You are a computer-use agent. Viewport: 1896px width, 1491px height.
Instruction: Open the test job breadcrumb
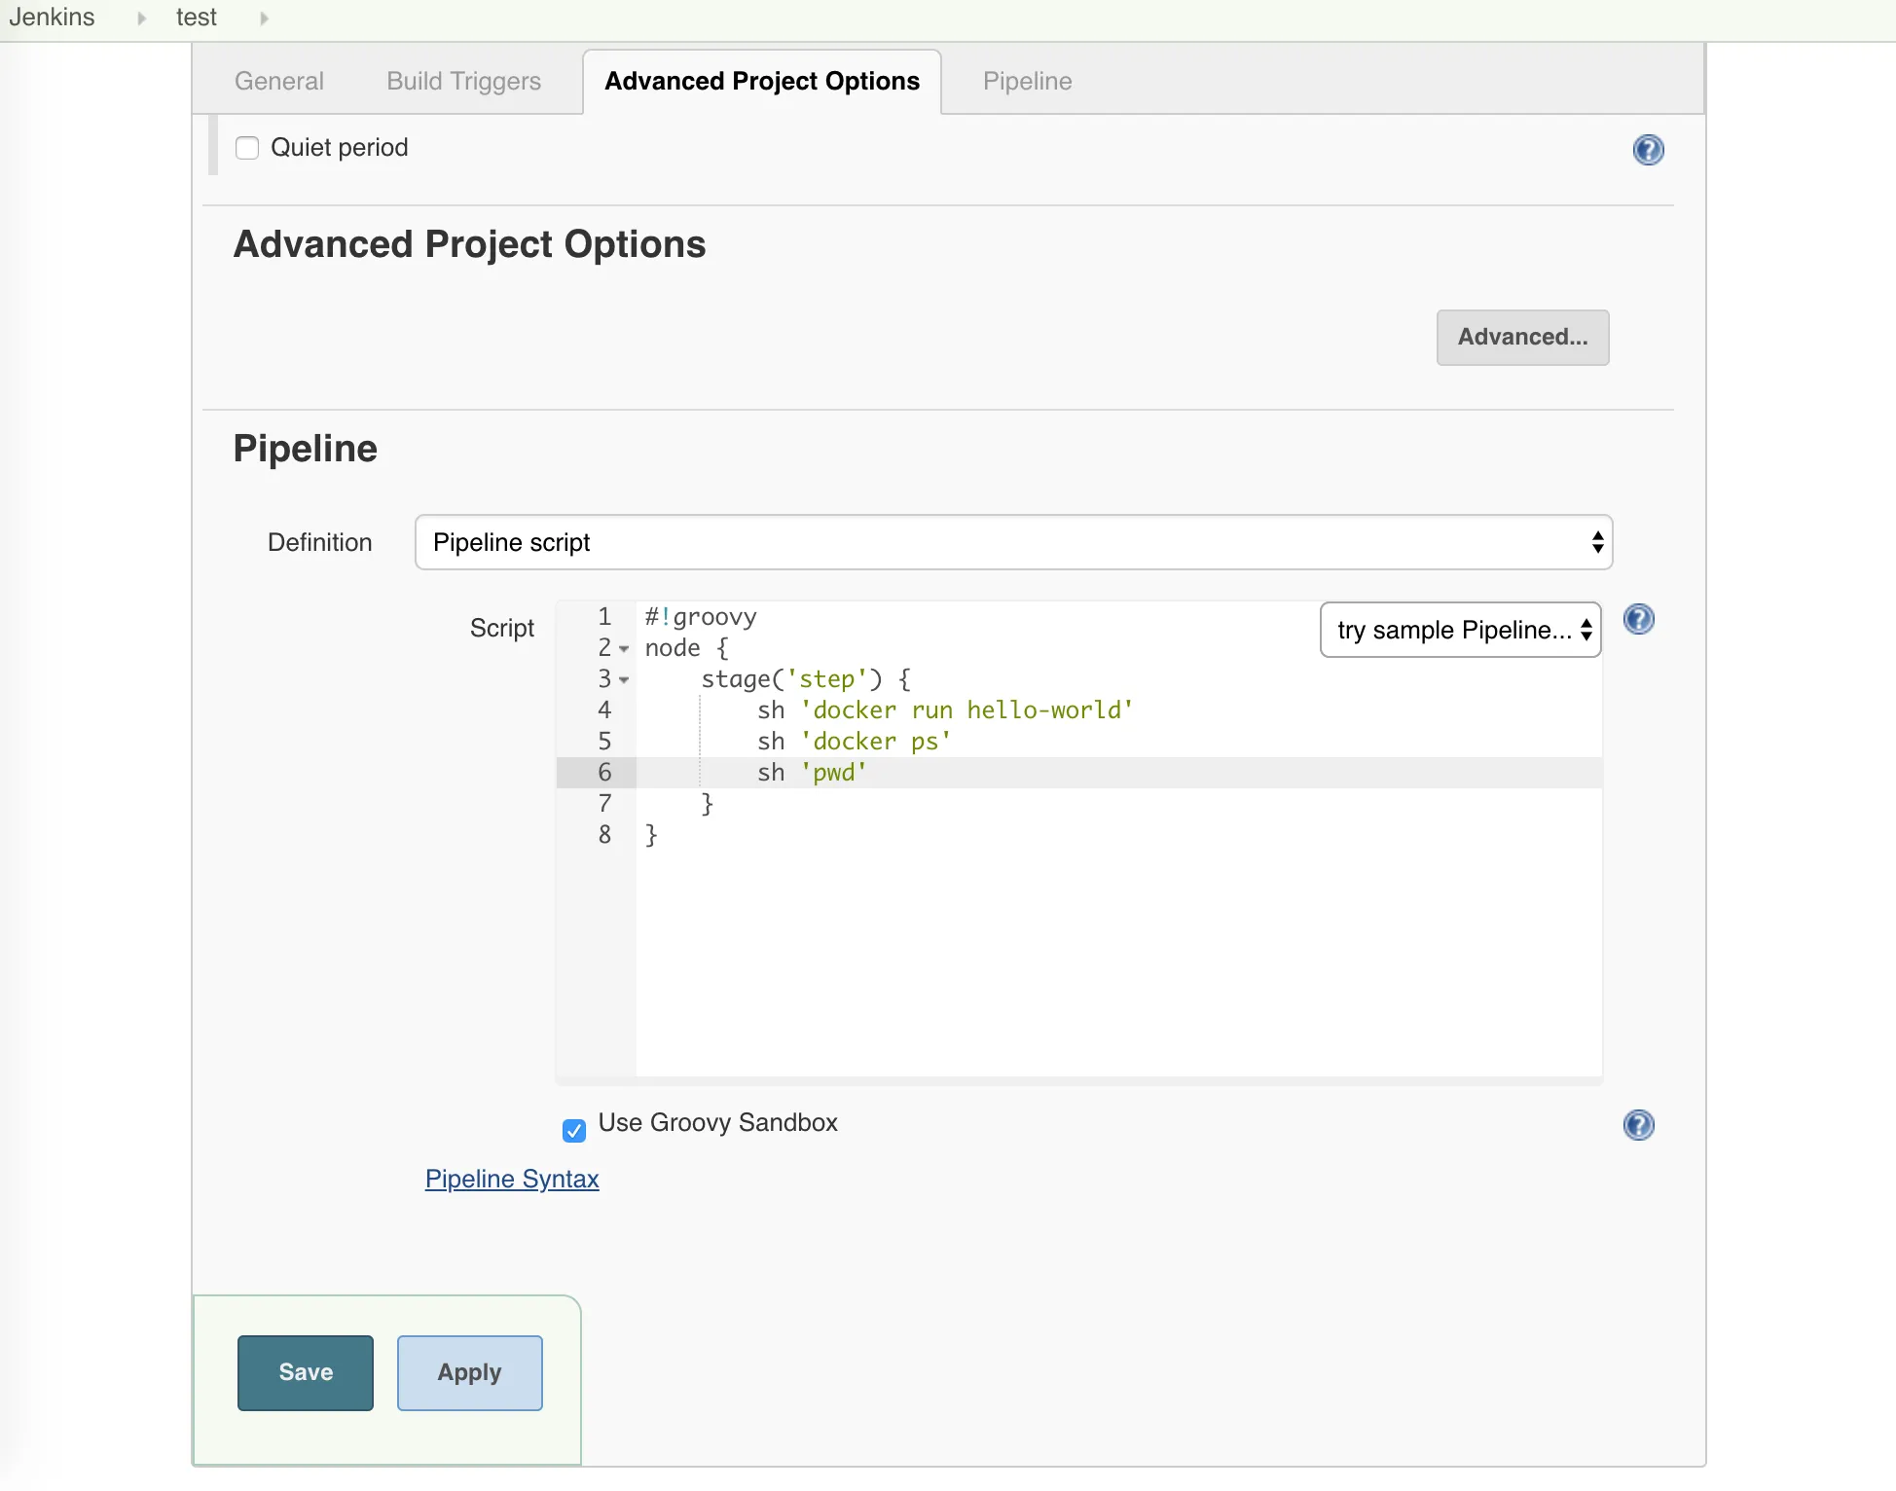[197, 18]
